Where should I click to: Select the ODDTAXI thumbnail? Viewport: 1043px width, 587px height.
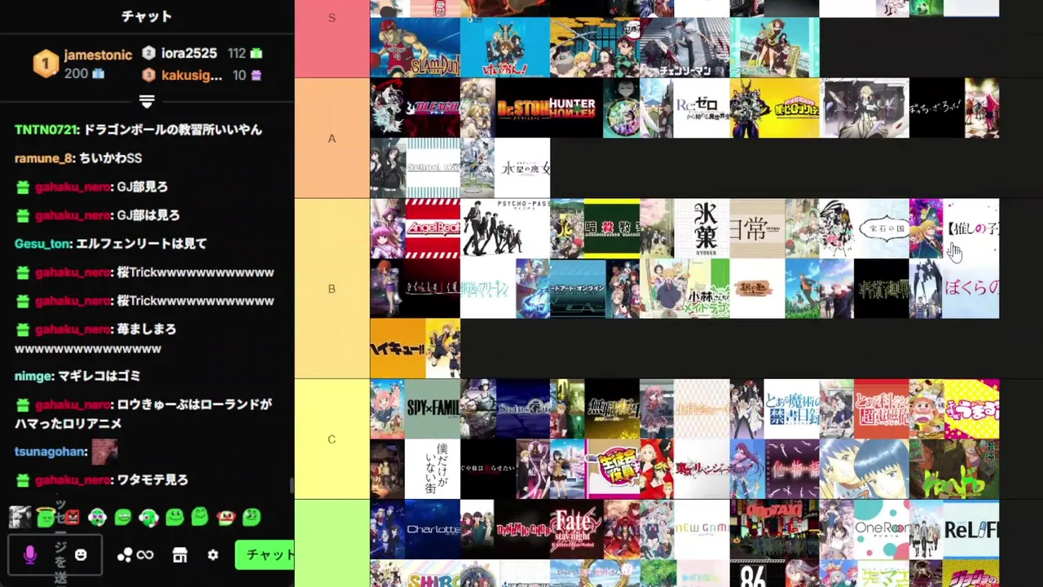pos(774,530)
